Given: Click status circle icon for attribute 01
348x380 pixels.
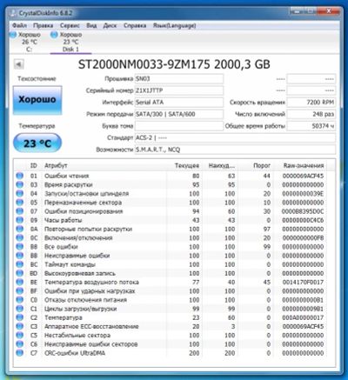Looking at the screenshot, I should click(x=19, y=176).
